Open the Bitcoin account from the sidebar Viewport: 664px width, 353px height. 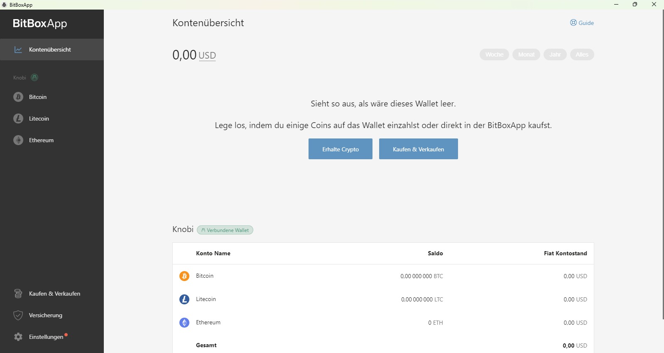(x=52, y=97)
